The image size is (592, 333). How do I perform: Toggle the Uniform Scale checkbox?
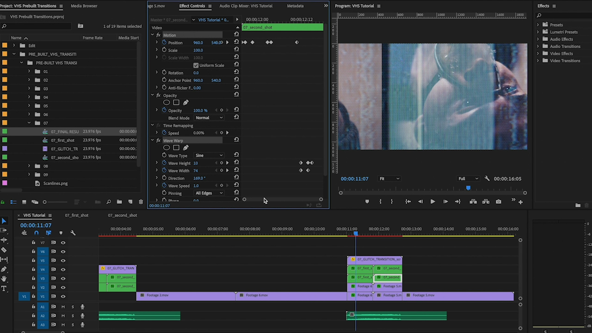point(196,65)
